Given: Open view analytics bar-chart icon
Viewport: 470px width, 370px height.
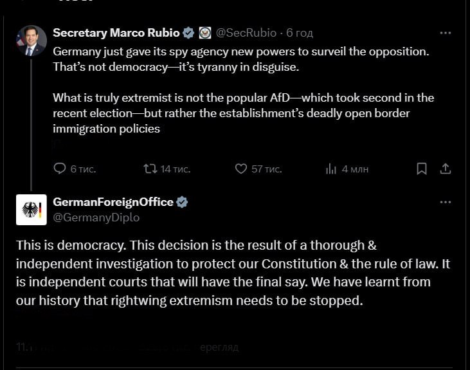Looking at the screenshot, I should tap(332, 169).
